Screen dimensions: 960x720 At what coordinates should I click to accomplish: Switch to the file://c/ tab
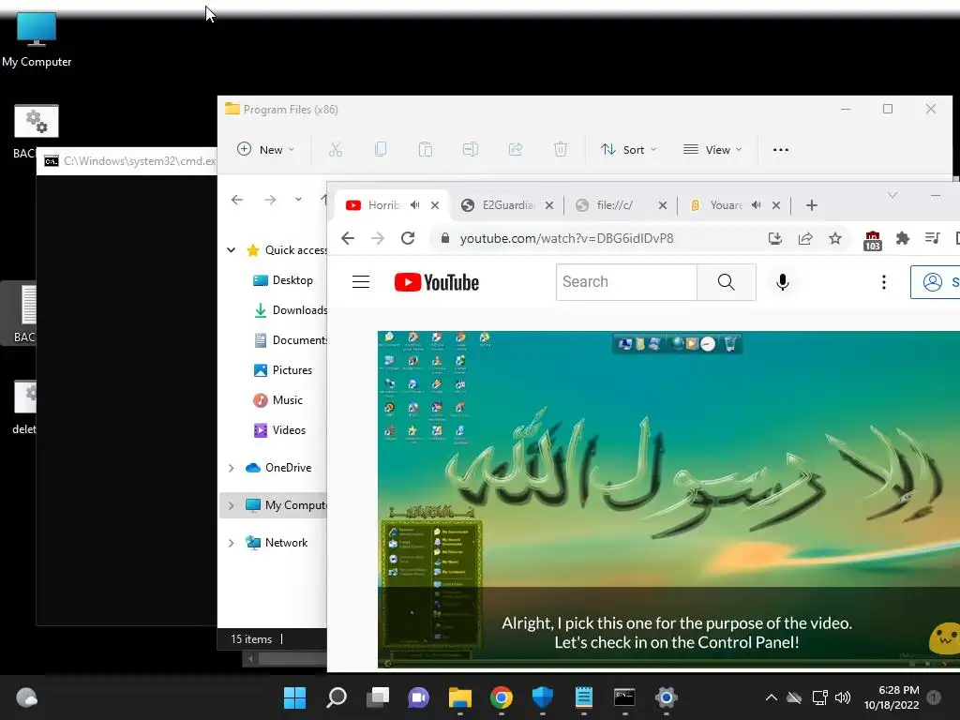click(x=615, y=205)
